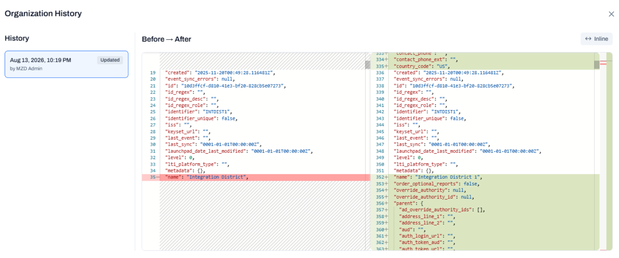Click the left pane "level": 0 line
The width and height of the screenshot is (619, 258).
pyautogui.click(x=180, y=158)
